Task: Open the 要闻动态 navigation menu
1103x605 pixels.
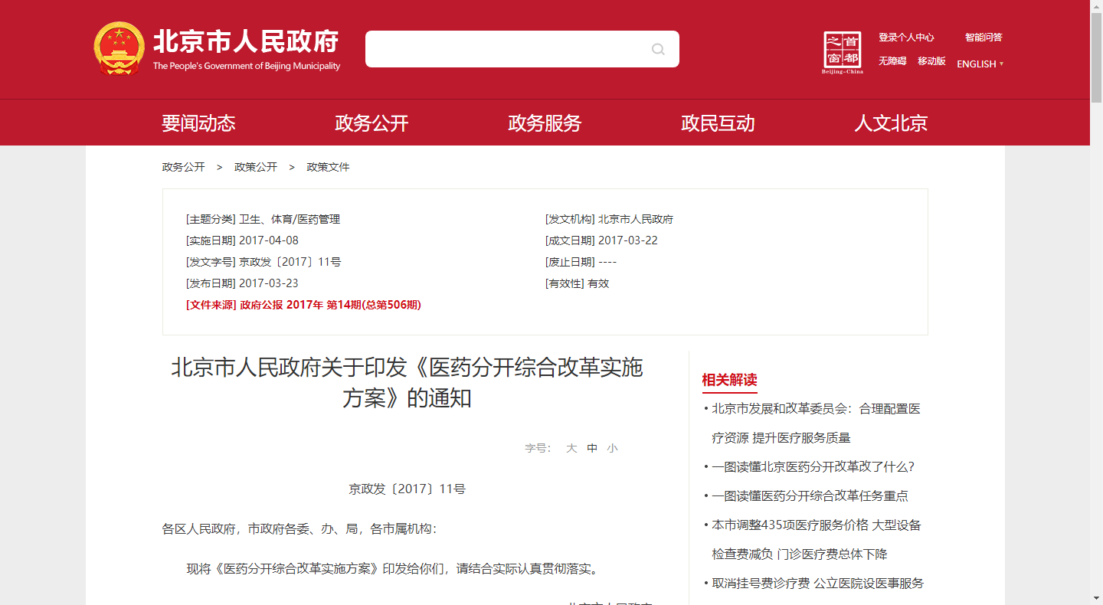Action: tap(198, 123)
